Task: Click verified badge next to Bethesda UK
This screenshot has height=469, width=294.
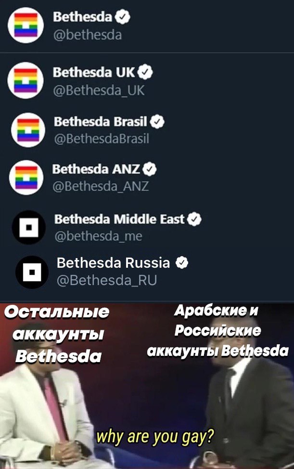Action: (x=145, y=72)
